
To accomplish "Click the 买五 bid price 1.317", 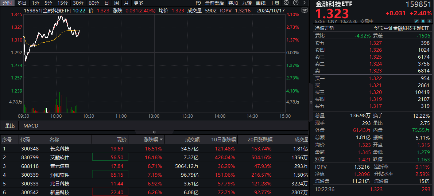I will tap(375, 106).
